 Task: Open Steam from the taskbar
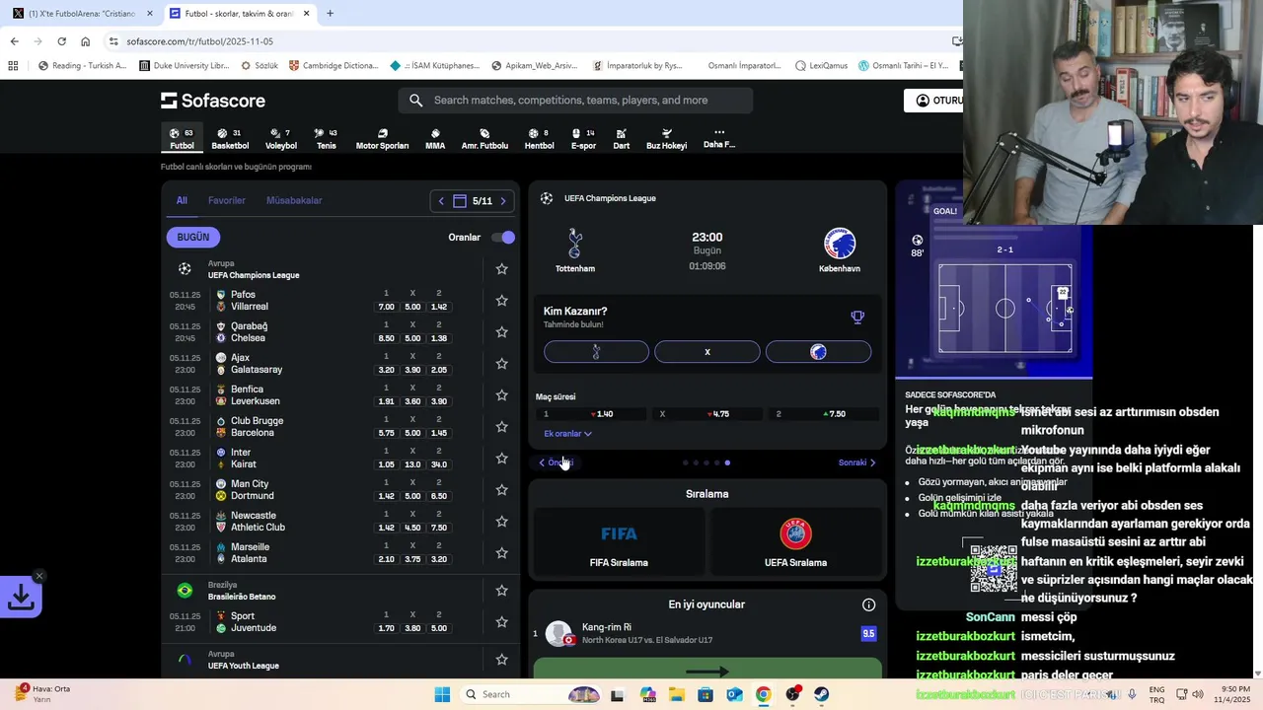[821, 694]
